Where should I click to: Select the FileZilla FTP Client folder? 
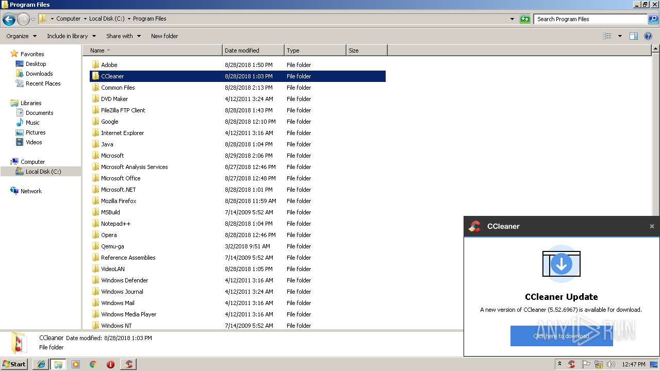point(123,110)
